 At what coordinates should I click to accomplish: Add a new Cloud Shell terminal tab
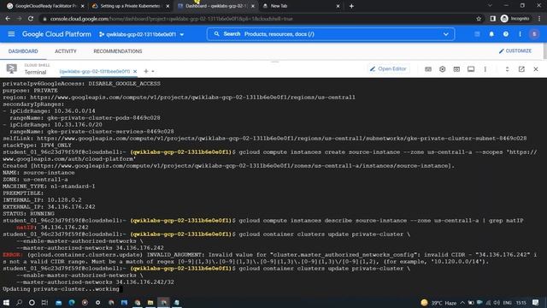click(x=146, y=71)
